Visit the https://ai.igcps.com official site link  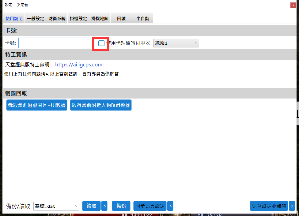79,65
